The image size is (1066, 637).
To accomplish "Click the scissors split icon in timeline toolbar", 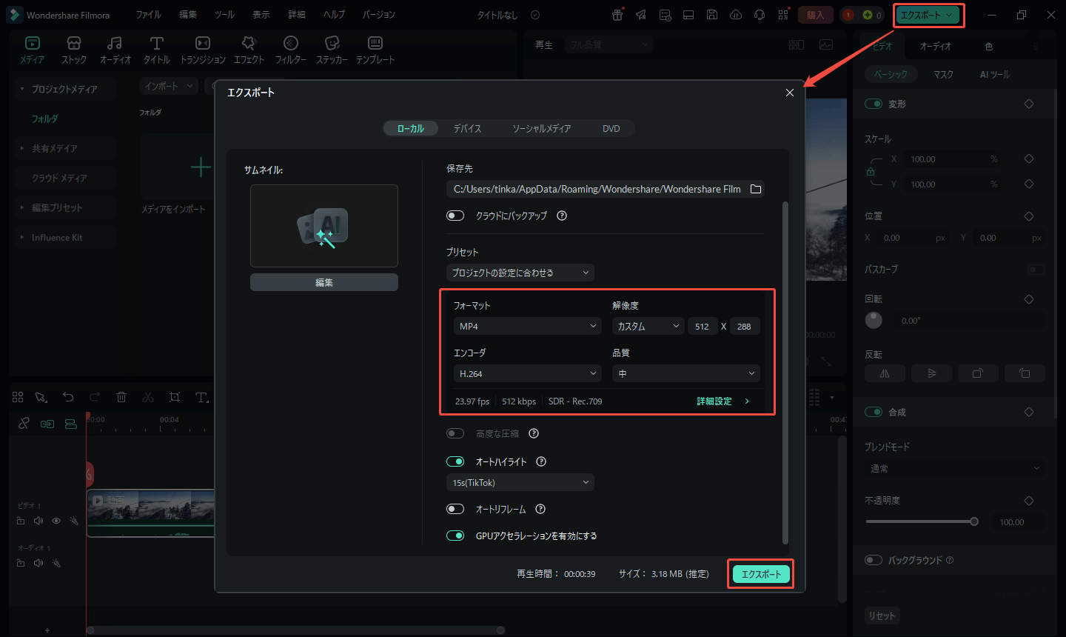I will coord(148,397).
